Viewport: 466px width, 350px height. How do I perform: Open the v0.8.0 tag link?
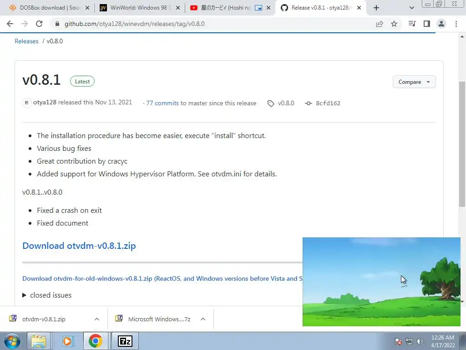point(286,103)
